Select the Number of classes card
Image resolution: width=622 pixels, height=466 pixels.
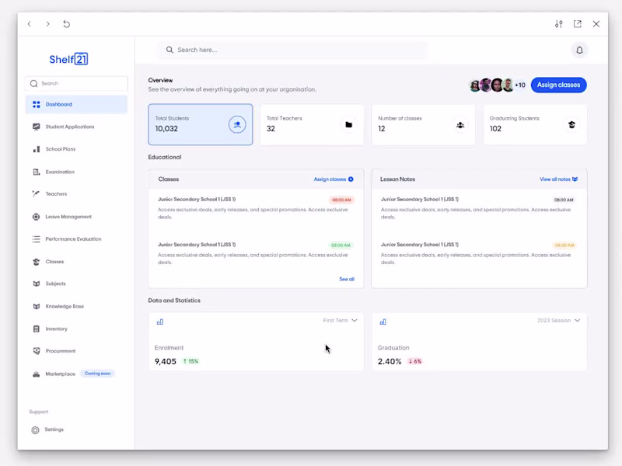point(423,124)
